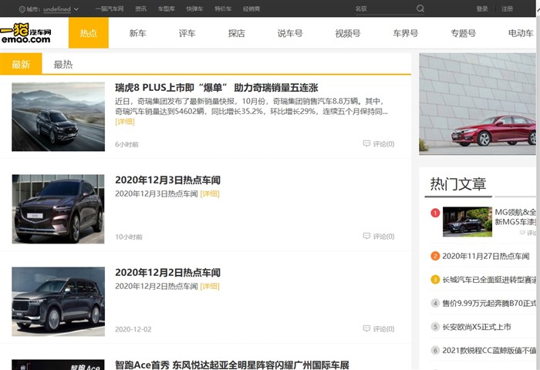Click 详细 link after 12月3日热点车闻 summary
This screenshot has width=540, height=370.
coord(210,193)
